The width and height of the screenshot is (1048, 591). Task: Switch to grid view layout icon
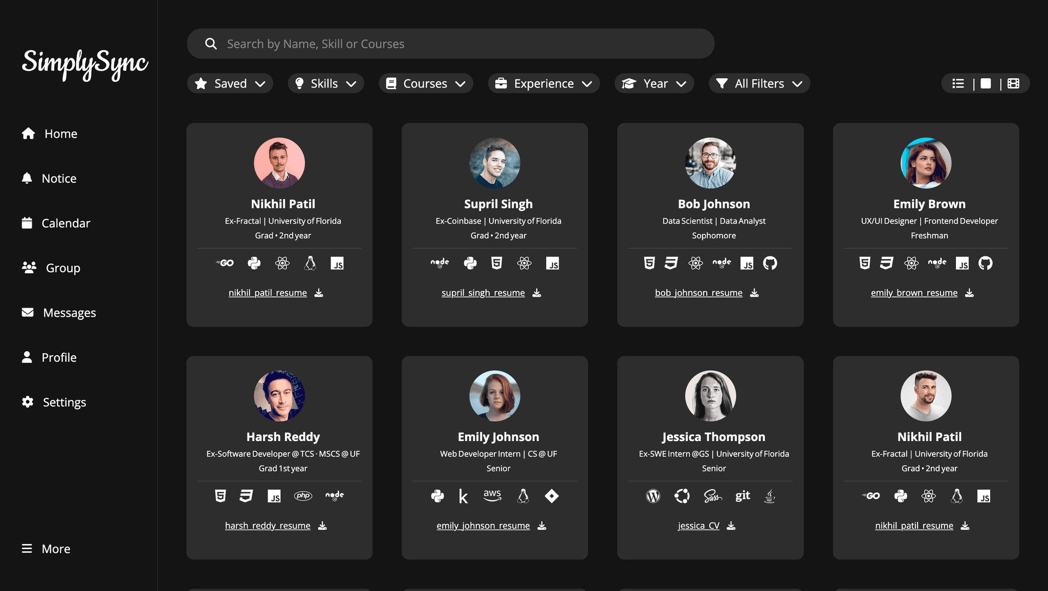coord(1013,83)
